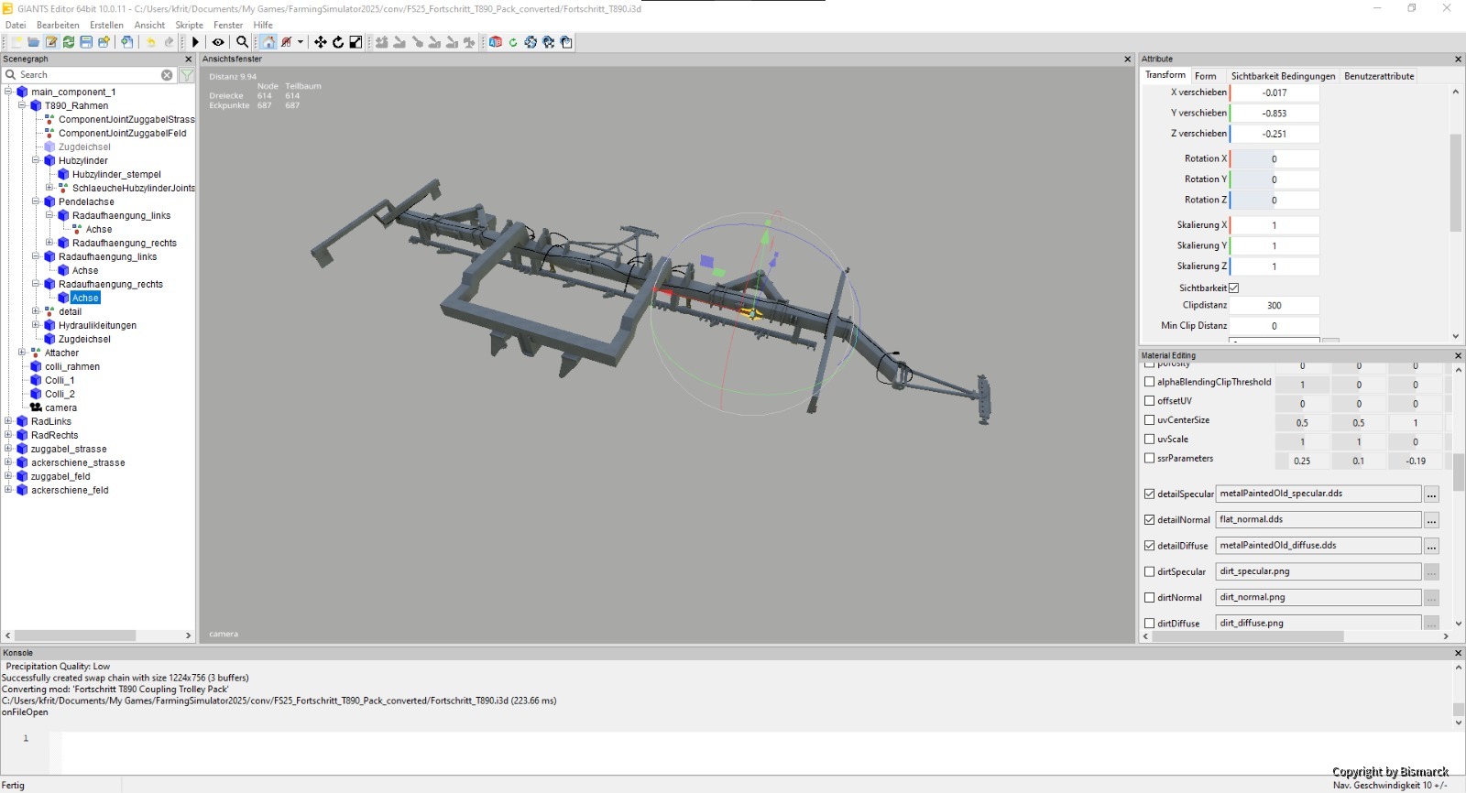
Task: Click the play button in the toolbar
Action: (x=195, y=42)
